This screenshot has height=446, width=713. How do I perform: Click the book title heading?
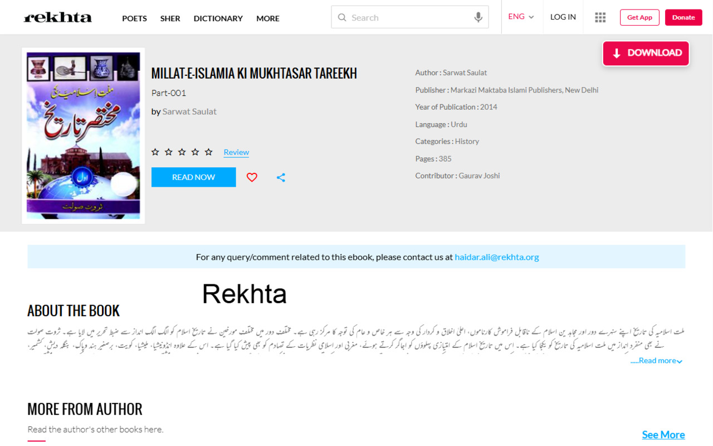(254, 74)
